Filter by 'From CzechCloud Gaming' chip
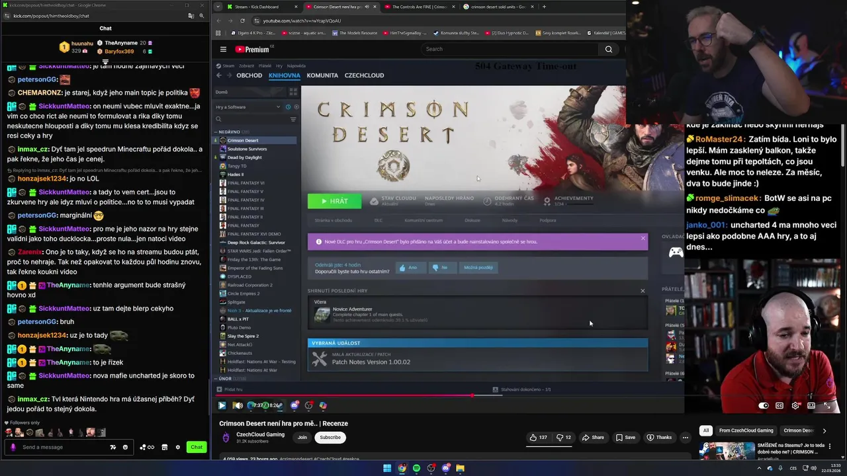 (x=746, y=430)
